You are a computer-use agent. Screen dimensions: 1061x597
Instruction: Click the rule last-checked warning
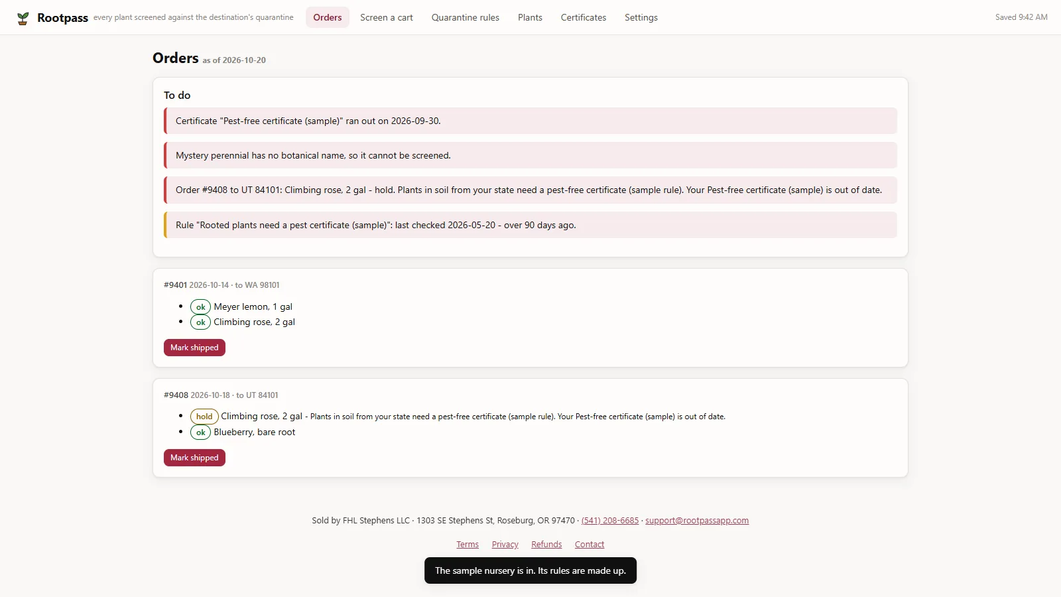pyautogui.click(x=530, y=225)
